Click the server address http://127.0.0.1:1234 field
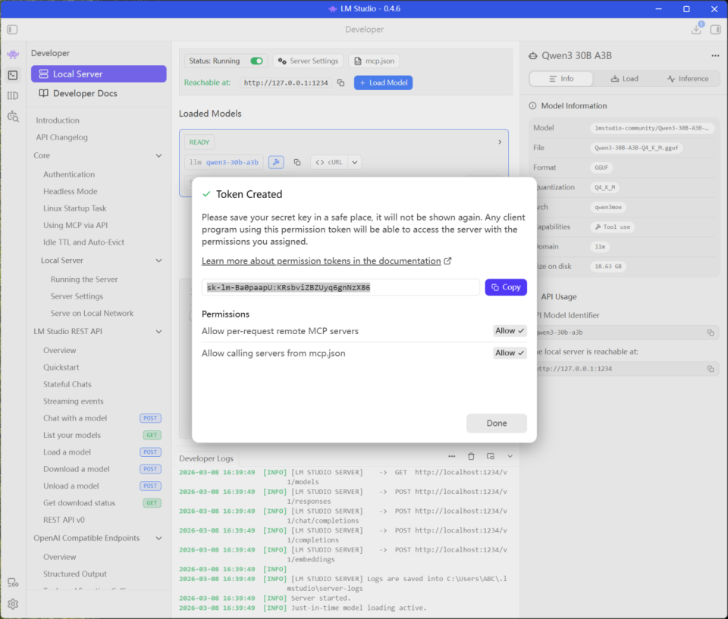 tap(286, 83)
